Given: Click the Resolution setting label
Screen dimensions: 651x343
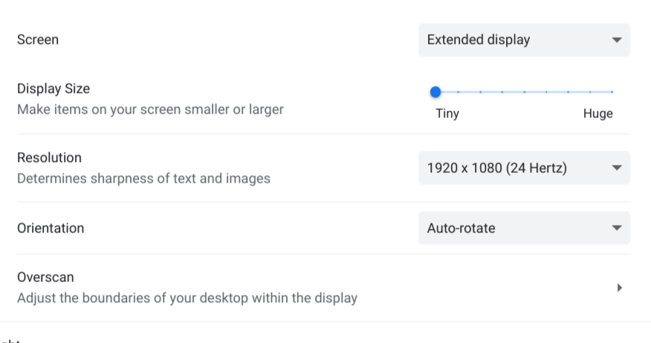Looking at the screenshot, I should [49, 157].
